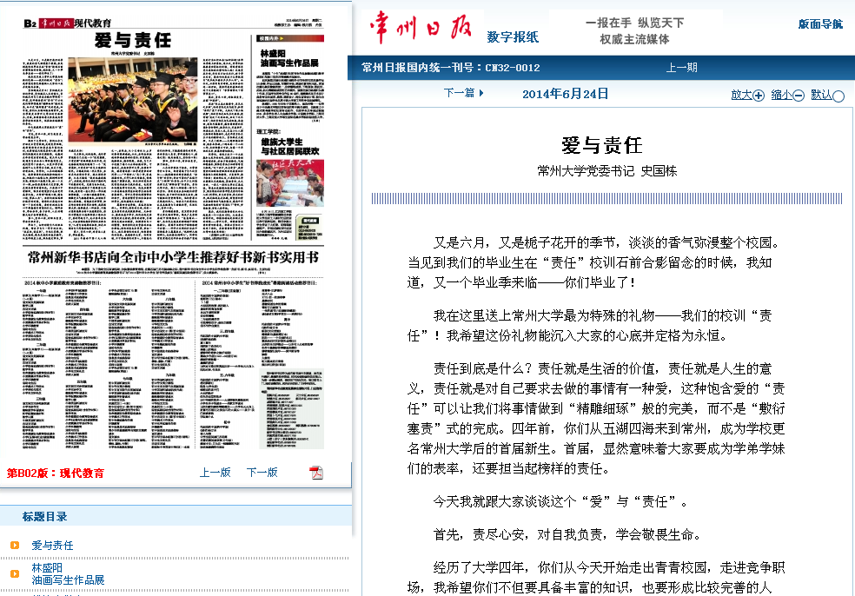Open 爱与责任 in the title list
The height and width of the screenshot is (596, 855).
point(53,546)
